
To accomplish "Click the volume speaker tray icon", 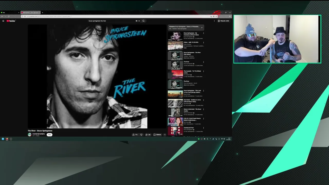I will (224, 139).
